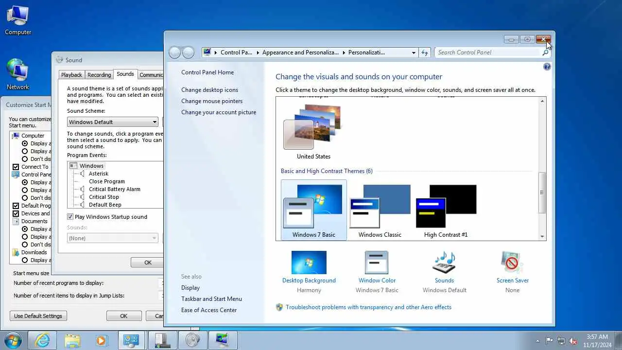Apply the Windows Classic theme
622x350 pixels.
[x=380, y=210]
